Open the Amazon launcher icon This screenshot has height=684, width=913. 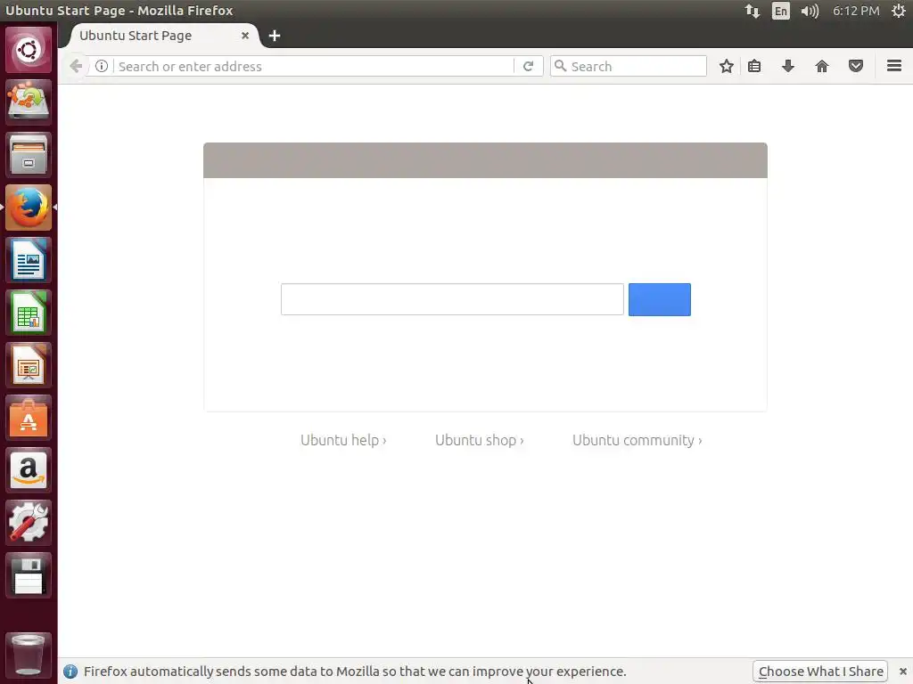coord(28,470)
